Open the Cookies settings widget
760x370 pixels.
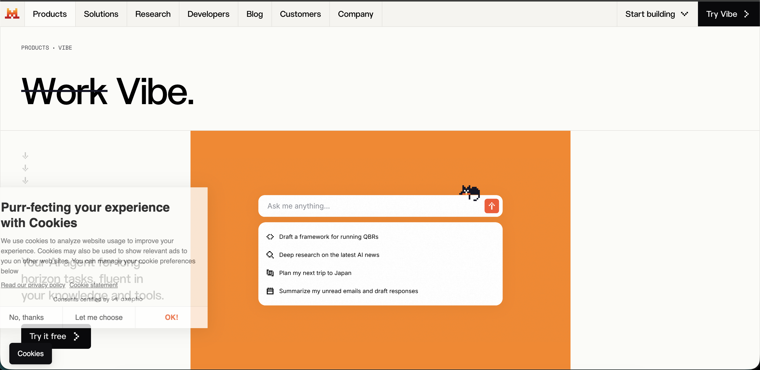31,353
